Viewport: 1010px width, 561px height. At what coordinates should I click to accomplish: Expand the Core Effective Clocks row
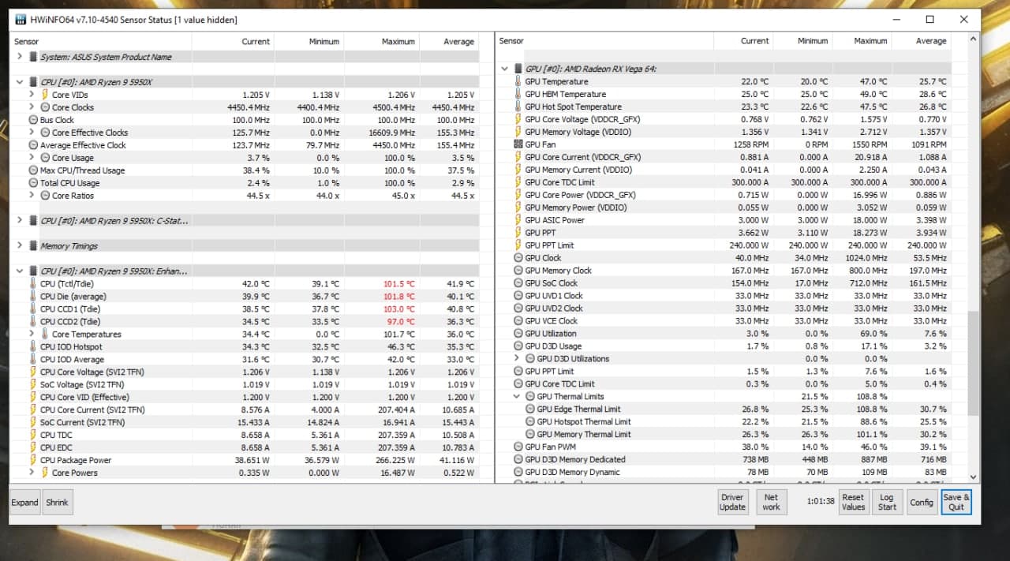(x=32, y=133)
